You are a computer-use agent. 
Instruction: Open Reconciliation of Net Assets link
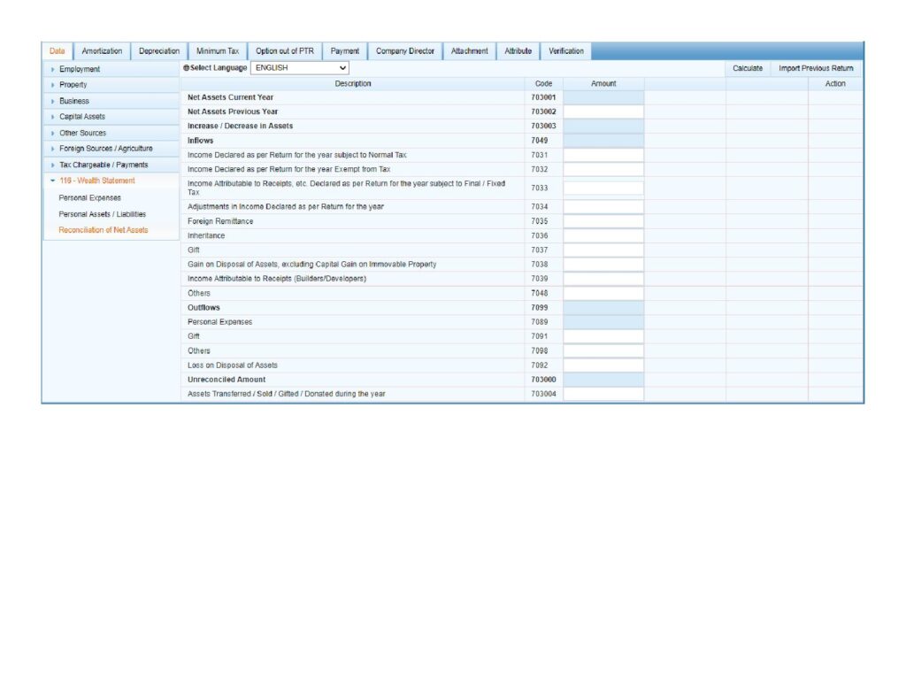click(x=103, y=230)
